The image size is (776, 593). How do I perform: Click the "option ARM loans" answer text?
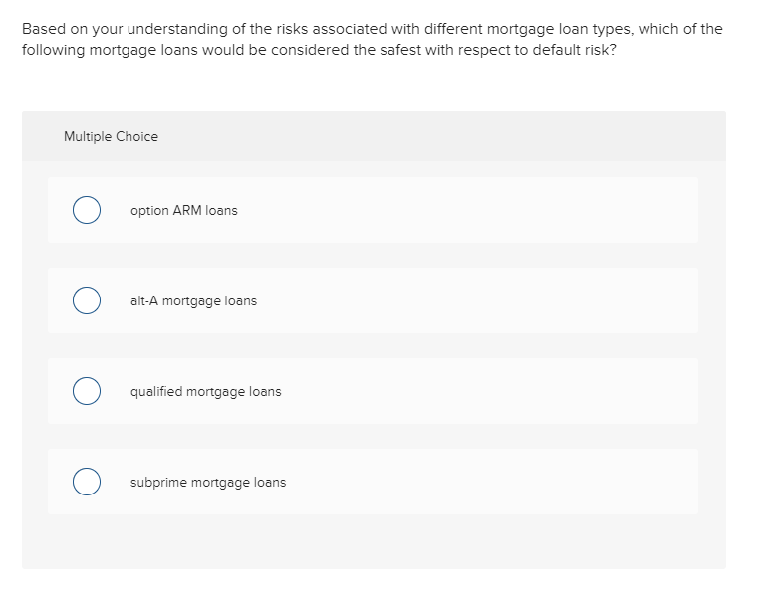[x=184, y=211]
